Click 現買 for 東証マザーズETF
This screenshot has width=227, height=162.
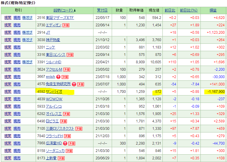pyautogui.click(x=8, y=18)
